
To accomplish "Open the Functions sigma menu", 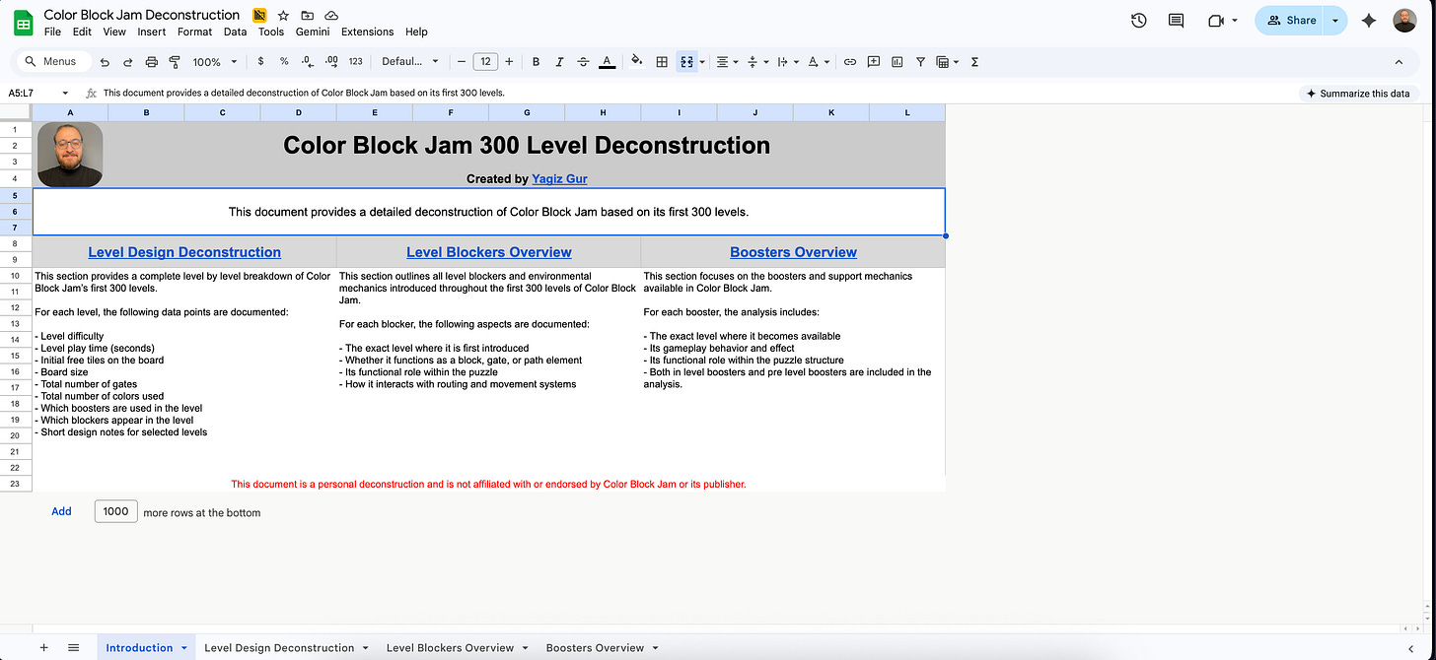I will [974, 61].
